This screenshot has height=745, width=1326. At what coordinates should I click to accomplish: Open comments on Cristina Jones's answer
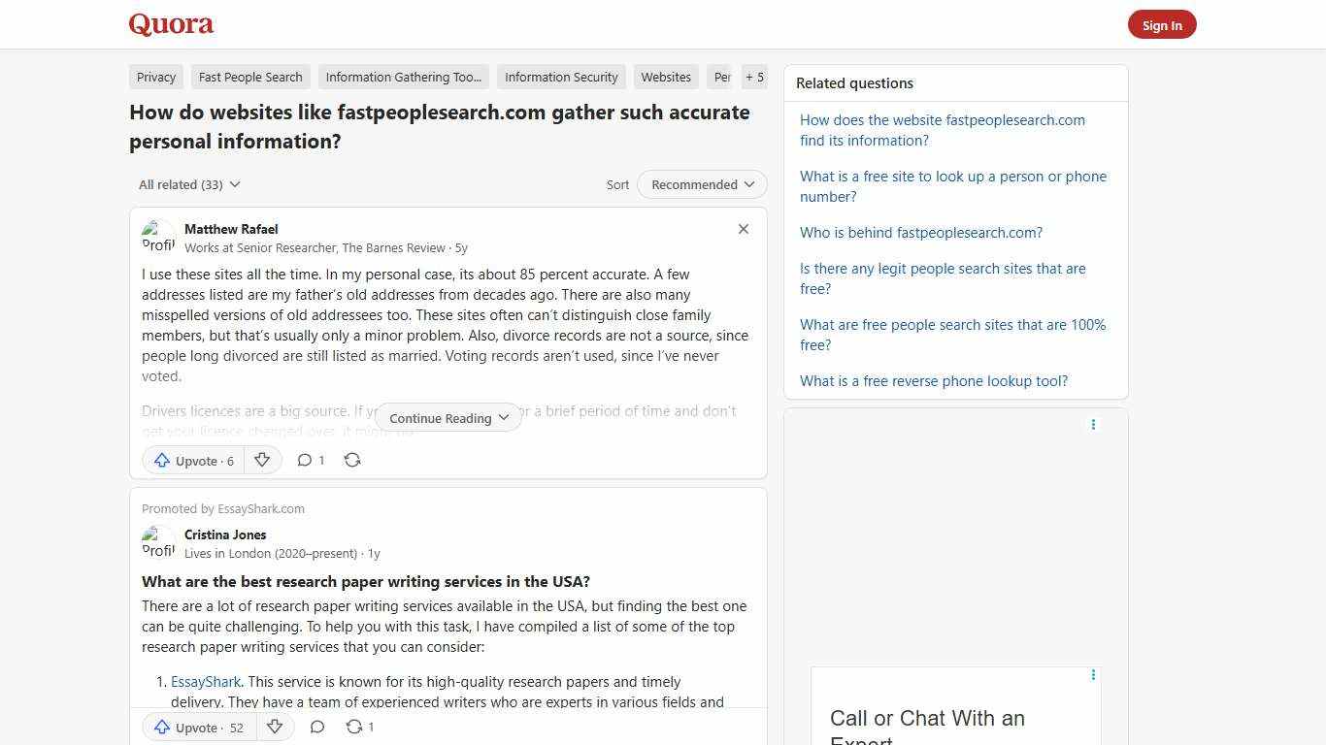coord(317,727)
